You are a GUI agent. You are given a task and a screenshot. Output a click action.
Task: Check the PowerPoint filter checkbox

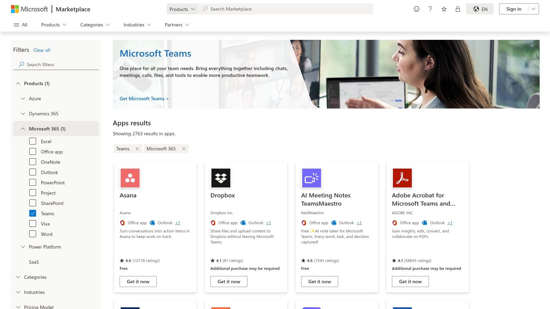[33, 182]
